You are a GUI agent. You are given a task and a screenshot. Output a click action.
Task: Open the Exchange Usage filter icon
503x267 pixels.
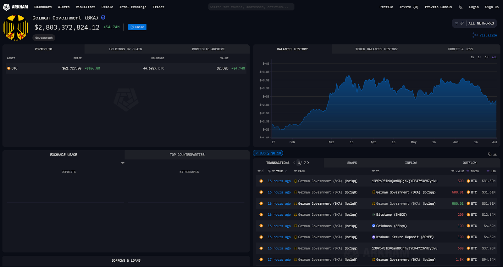point(123,163)
